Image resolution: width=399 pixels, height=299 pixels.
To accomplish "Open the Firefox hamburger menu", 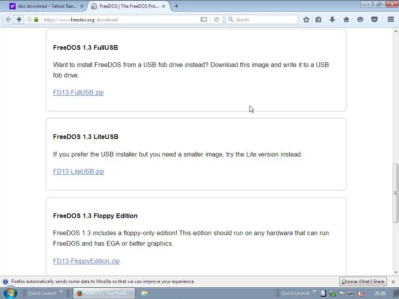I will pyautogui.click(x=391, y=19).
